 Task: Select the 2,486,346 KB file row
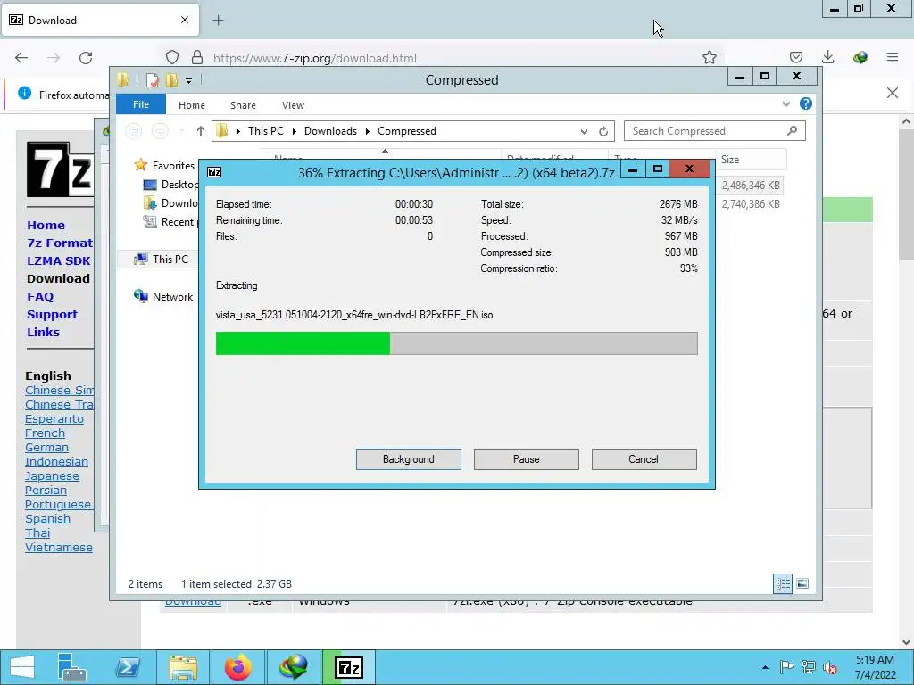tap(751, 186)
